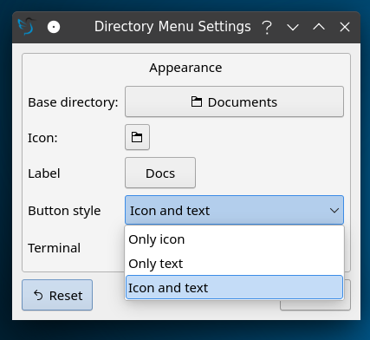Image resolution: width=370 pixels, height=340 pixels.
Task: Click the Directory Menu Settings title text
Action: tap(172, 27)
